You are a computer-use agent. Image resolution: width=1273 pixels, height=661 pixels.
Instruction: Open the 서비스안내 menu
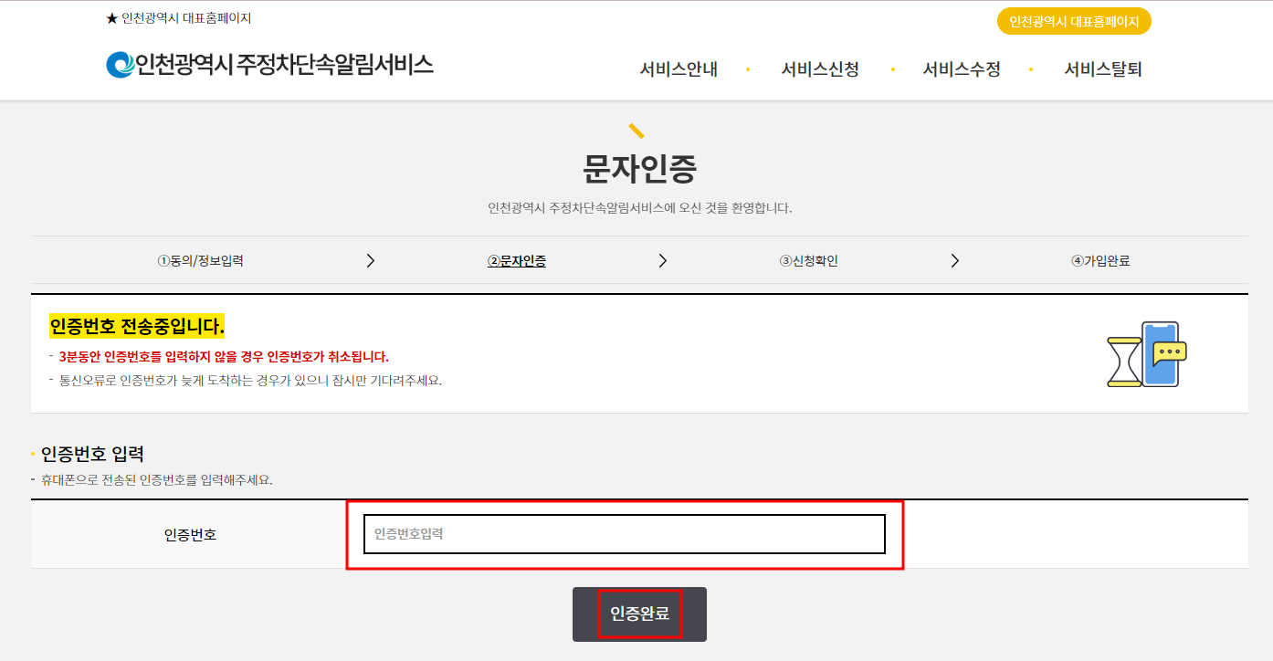pyautogui.click(x=678, y=68)
